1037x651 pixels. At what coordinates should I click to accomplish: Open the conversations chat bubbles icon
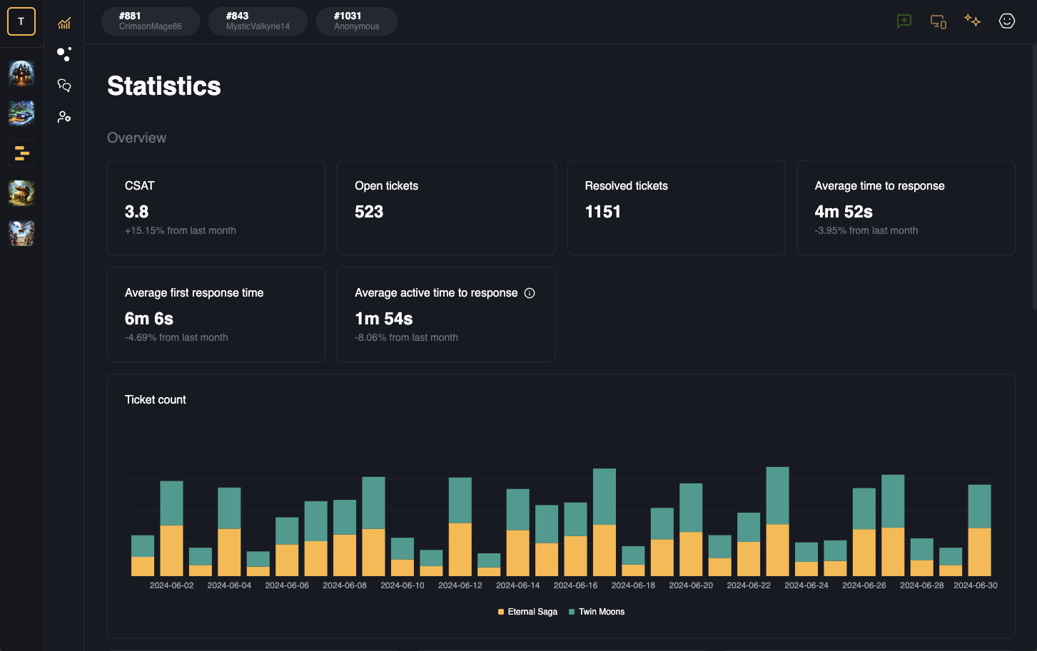(64, 86)
